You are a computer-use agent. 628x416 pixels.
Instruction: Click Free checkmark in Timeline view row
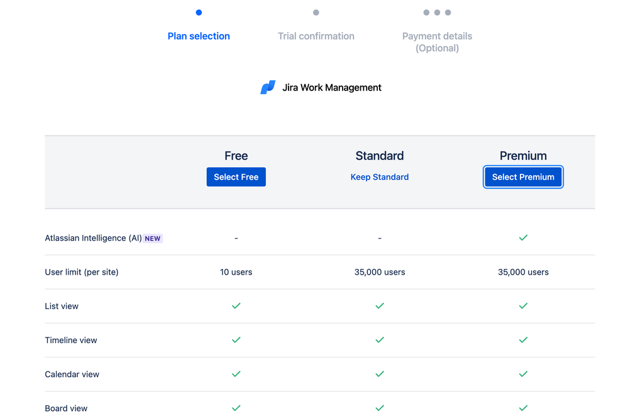point(236,340)
